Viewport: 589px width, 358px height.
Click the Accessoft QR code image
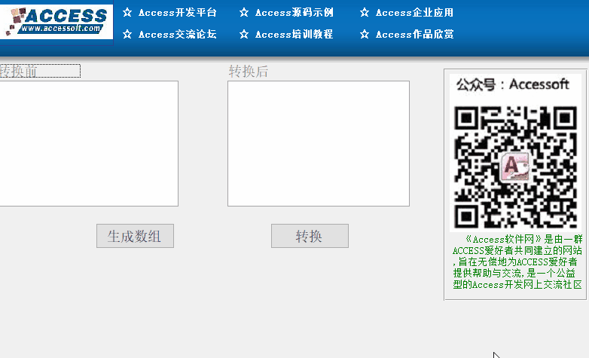(515, 167)
